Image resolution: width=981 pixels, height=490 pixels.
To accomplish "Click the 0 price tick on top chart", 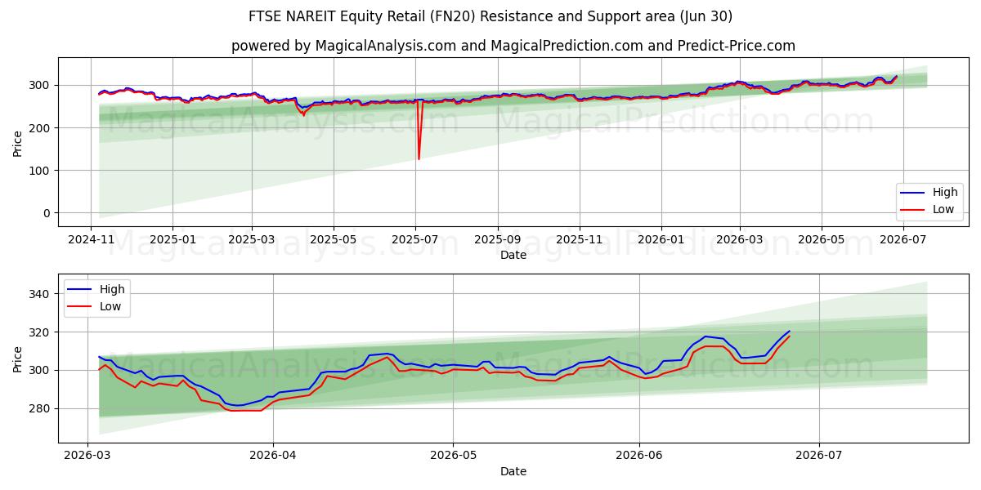I will click(x=48, y=213).
